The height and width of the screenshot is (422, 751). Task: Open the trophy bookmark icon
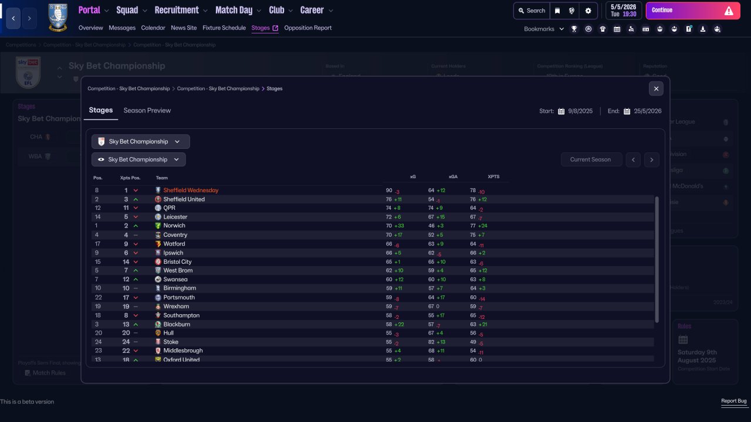(574, 29)
